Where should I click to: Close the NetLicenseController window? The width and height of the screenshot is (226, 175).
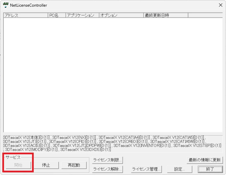coord(220,5)
